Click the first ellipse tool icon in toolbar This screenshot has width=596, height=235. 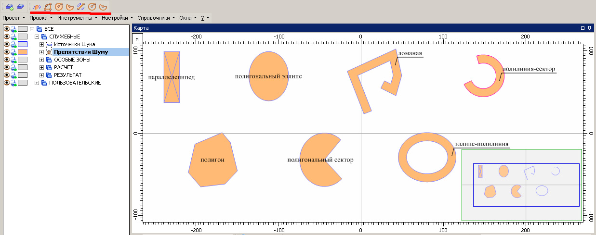coord(59,7)
